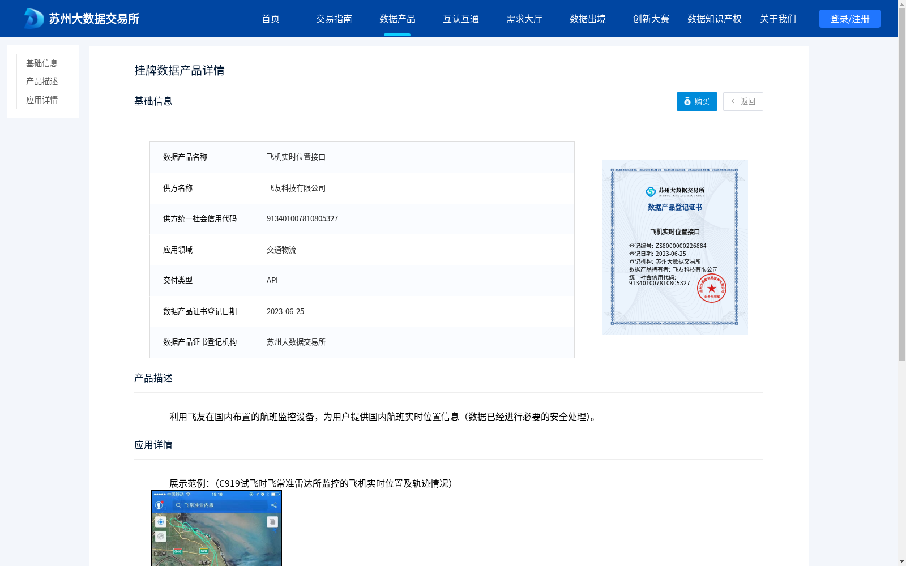This screenshot has width=906, height=566.
Task: Open the 数据出境 menu item
Action: (588, 19)
